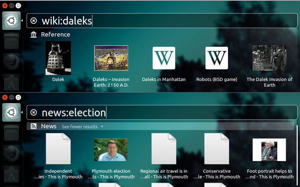Open Software Center in bottom window launcher
The width and height of the screenshot is (300, 187).
(x=12, y=174)
